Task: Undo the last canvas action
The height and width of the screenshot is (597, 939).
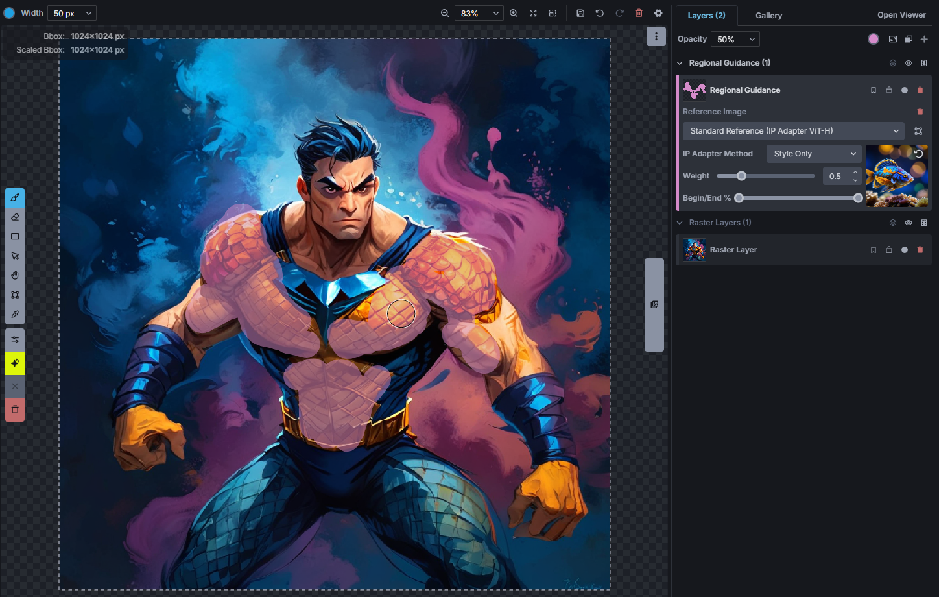Action: [x=600, y=13]
